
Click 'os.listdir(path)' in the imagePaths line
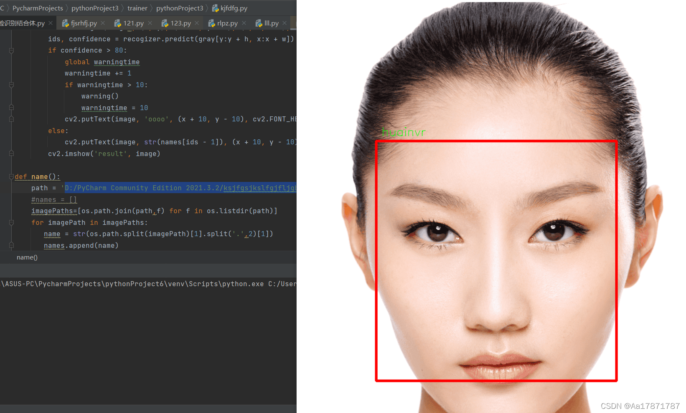pyautogui.click(x=240, y=211)
